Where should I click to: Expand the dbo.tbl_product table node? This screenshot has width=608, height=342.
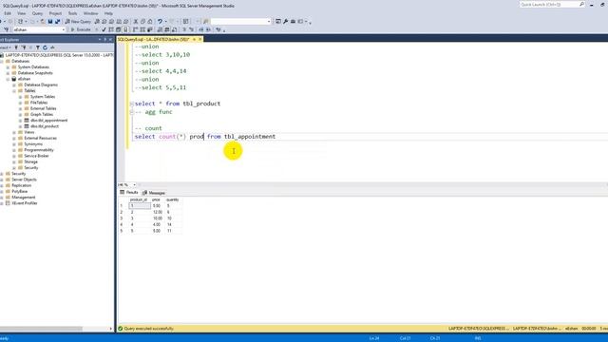tap(20, 126)
